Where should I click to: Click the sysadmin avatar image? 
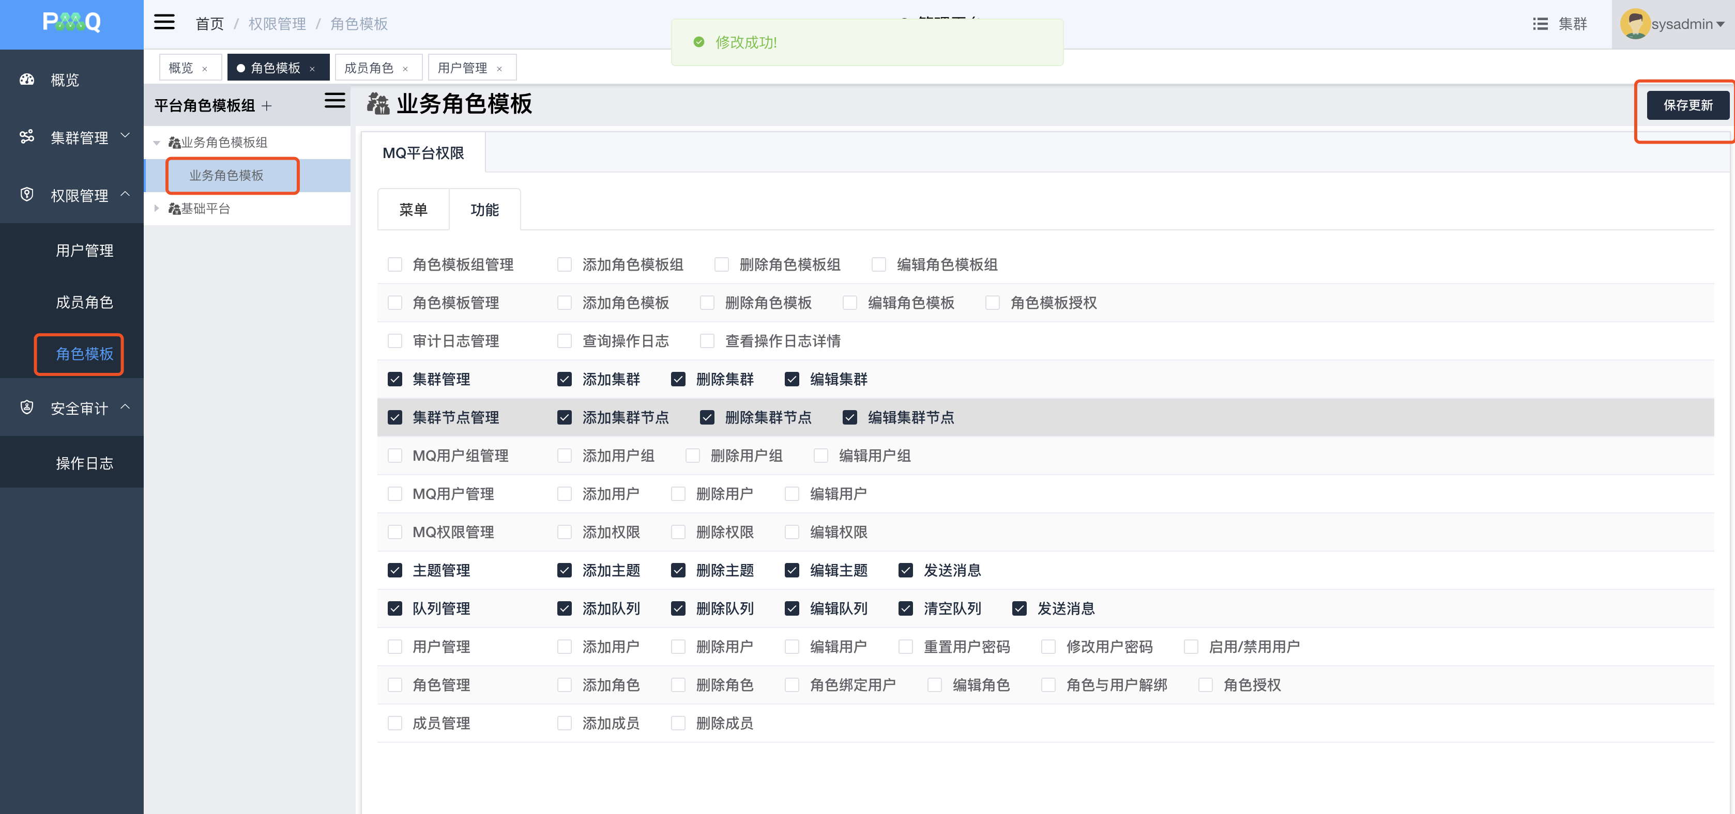tap(1635, 24)
